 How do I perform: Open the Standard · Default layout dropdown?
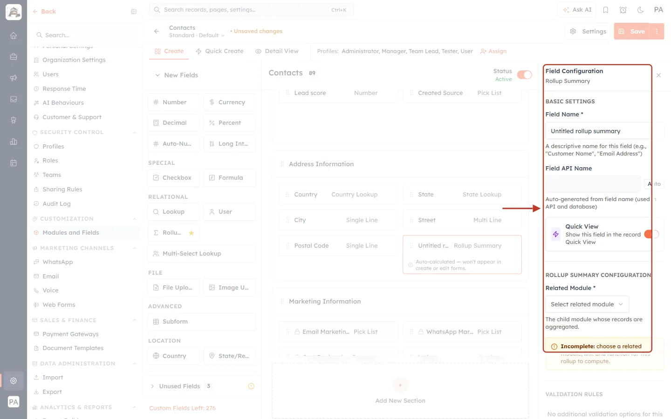[x=197, y=35]
